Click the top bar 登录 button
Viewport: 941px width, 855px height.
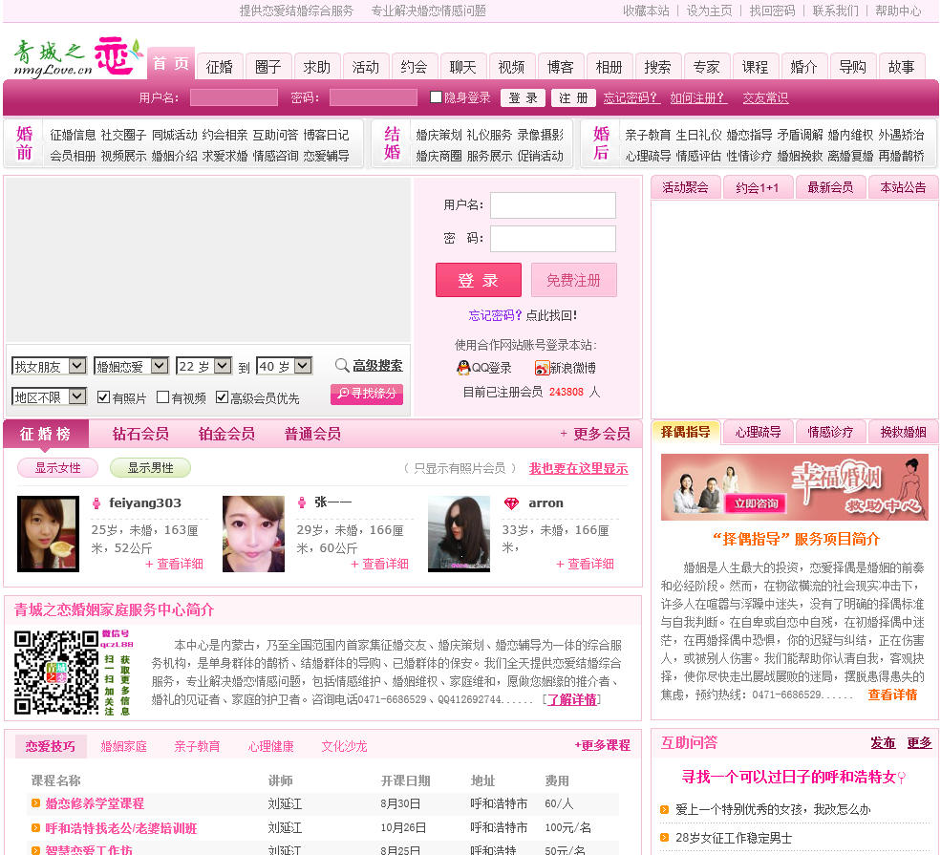pyautogui.click(x=523, y=97)
